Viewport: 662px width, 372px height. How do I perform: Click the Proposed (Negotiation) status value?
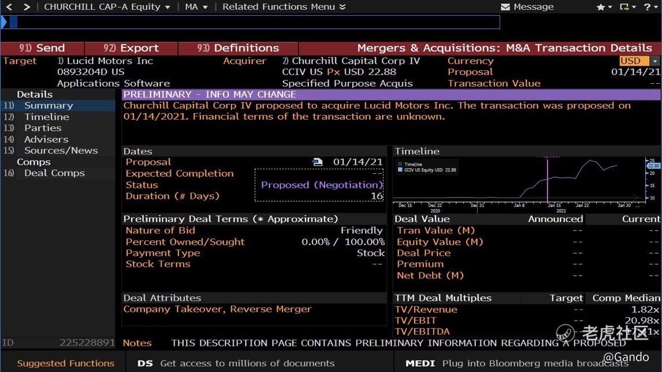click(x=322, y=185)
